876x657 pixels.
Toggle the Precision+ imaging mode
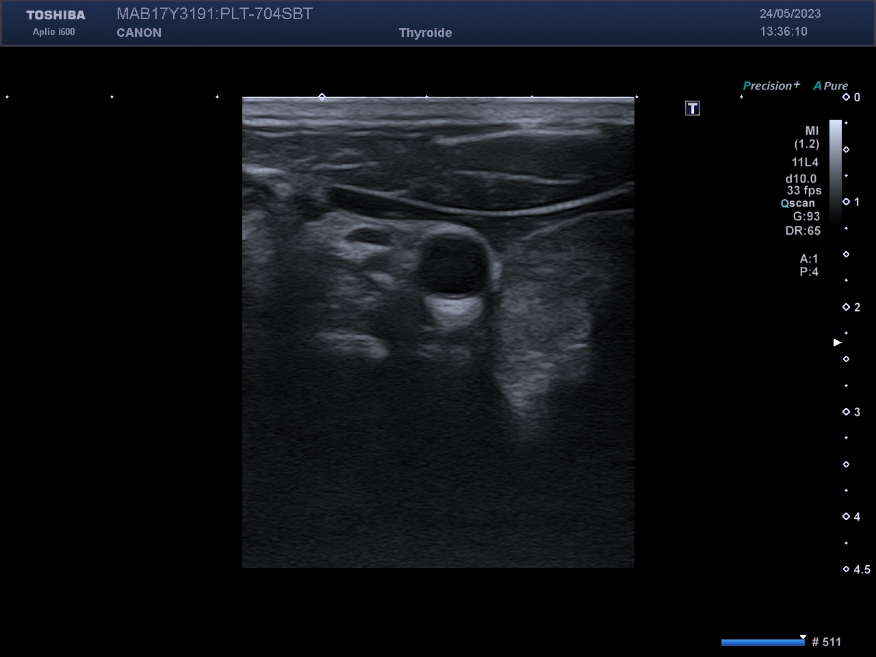[x=771, y=86]
